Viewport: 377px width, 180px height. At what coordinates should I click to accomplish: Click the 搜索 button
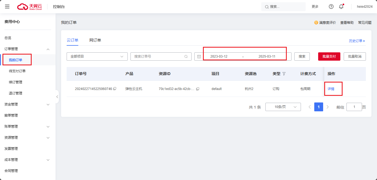[x=302, y=56]
